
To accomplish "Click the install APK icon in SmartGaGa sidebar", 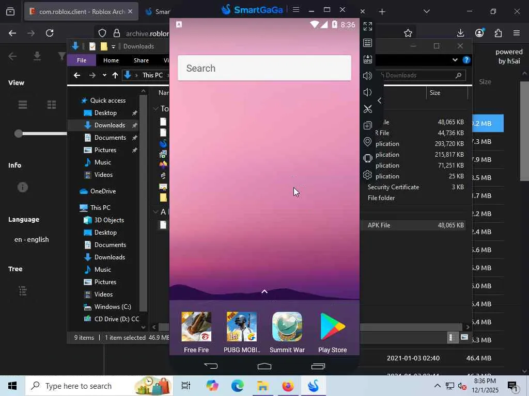I will point(367,59).
